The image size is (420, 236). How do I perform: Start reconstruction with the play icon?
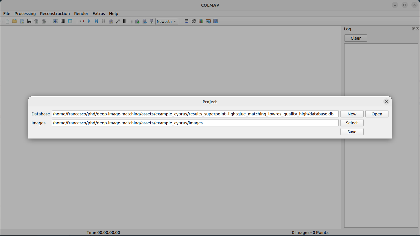[89, 21]
